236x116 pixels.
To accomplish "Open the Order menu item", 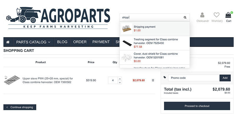I will (x=80, y=42).
